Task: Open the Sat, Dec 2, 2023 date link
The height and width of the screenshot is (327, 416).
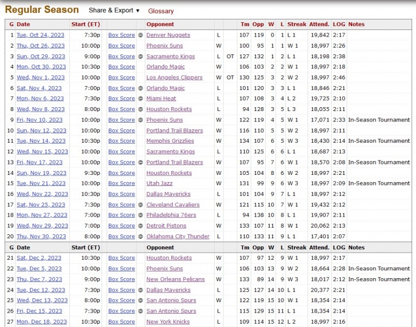Action: 39,258
